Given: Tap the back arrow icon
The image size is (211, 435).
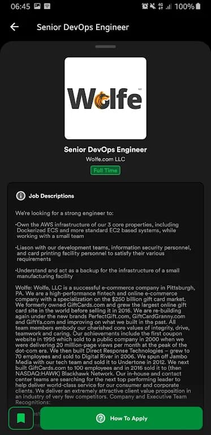Looking at the screenshot, I should [x=14, y=27].
